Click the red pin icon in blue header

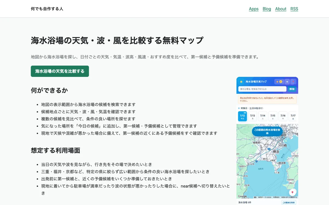(294, 82)
